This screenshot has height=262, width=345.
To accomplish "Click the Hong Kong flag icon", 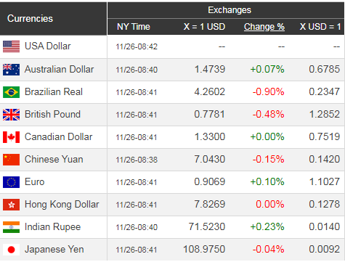I will (x=11, y=205).
